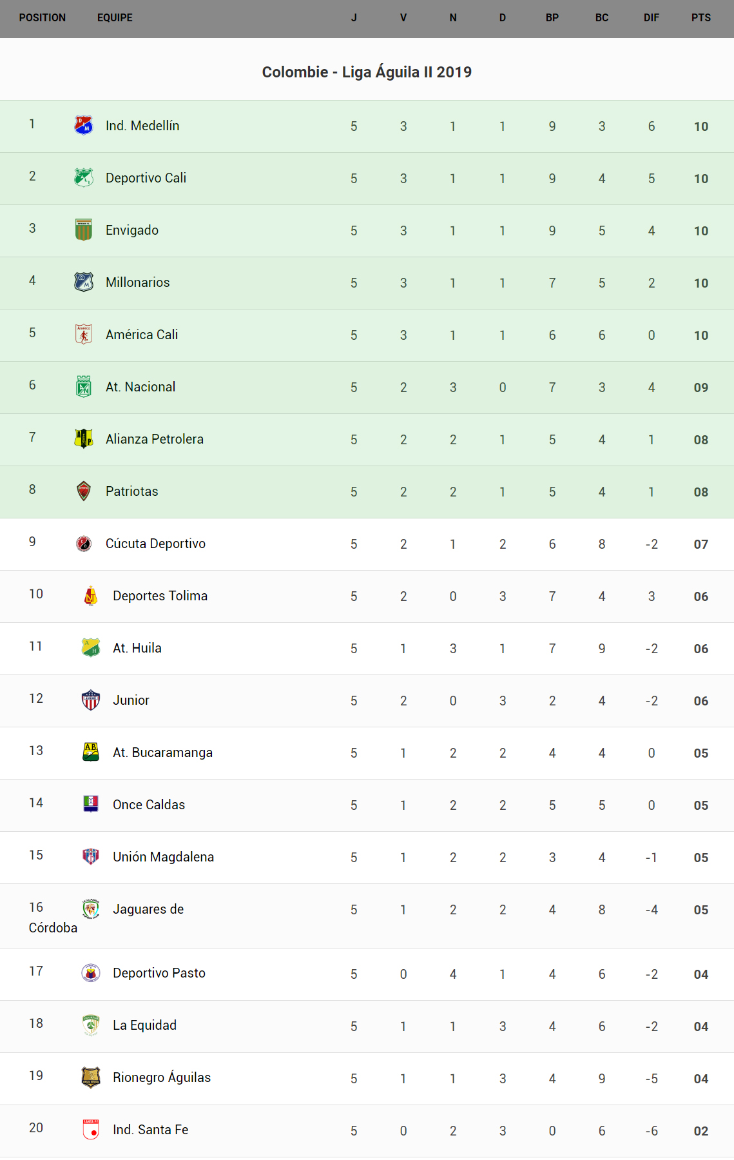734x1160 pixels.
Task: Select the Alianza Petrolera logo
Action: pyautogui.click(x=84, y=438)
